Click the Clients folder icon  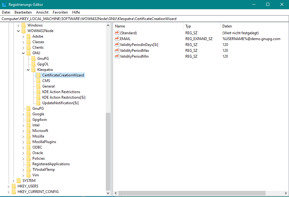(29, 47)
